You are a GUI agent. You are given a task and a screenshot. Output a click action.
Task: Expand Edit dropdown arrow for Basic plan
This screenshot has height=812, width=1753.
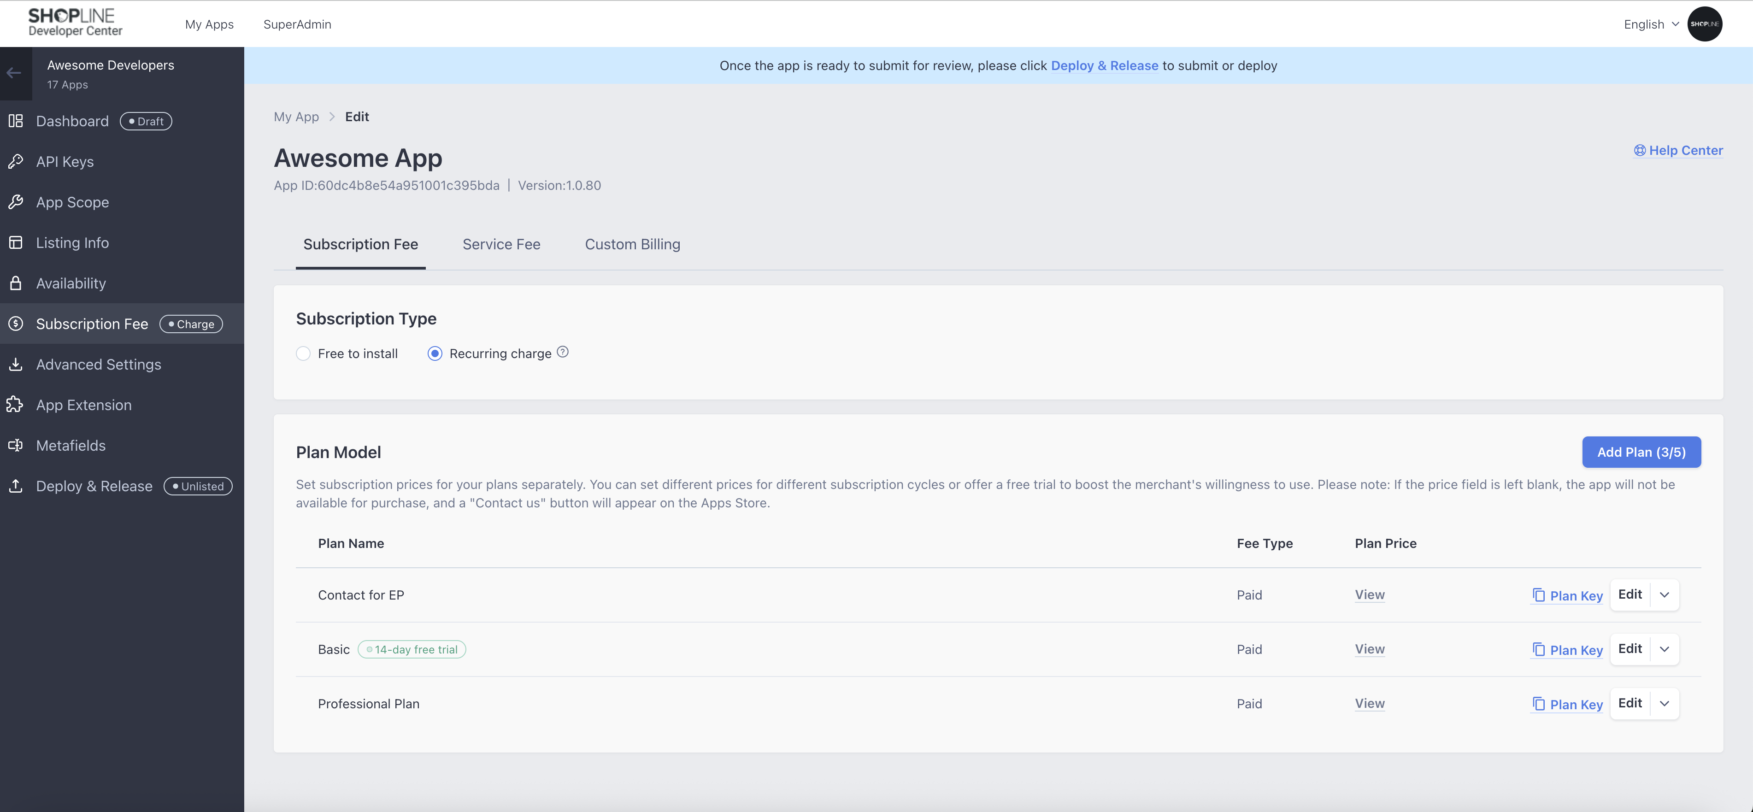(x=1665, y=649)
